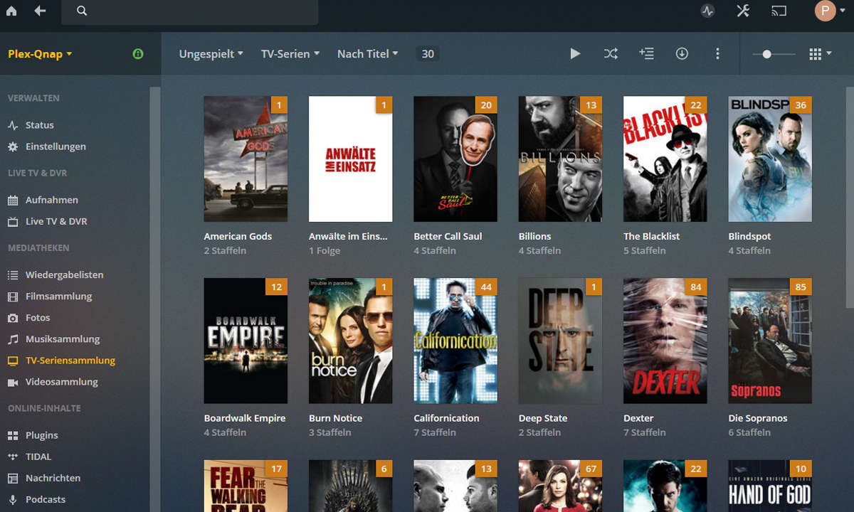The width and height of the screenshot is (854, 512).
Task: Open the Boardwalk Empire poster
Action: pos(246,341)
